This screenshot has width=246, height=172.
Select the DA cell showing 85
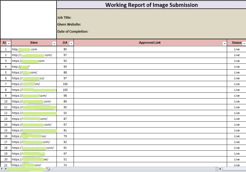coord(65,49)
